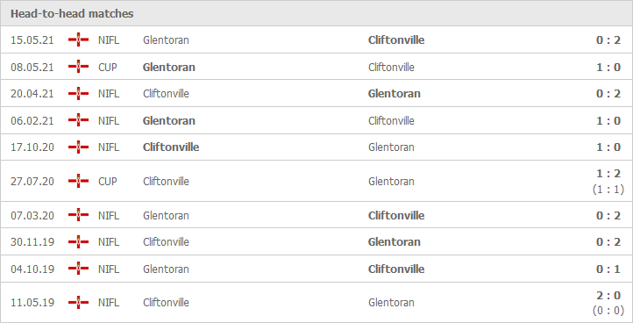Select bold Cliftonville in the 07.03.20 row
Image resolution: width=633 pixels, height=323 pixels.
click(x=396, y=215)
